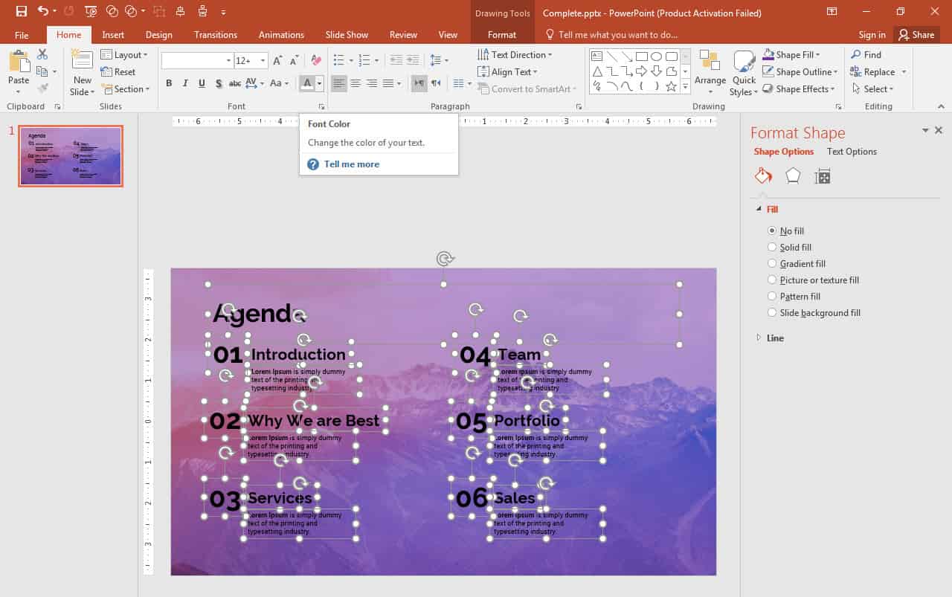Choose Pattern fill for the shape

772,296
